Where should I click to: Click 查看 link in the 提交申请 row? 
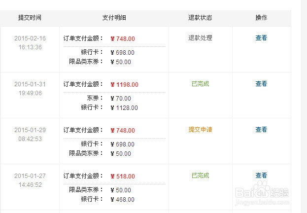[x=261, y=130]
